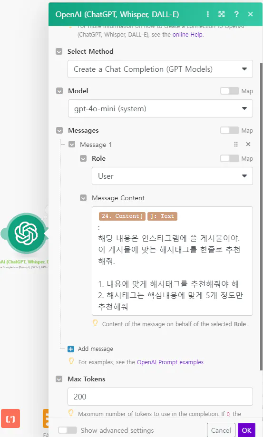263x437 pixels.
Task: Open the Role dropdown set to User
Action: [x=172, y=176]
